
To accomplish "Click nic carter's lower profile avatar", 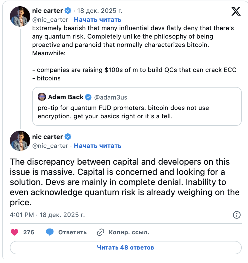I will click(x=20, y=141).
